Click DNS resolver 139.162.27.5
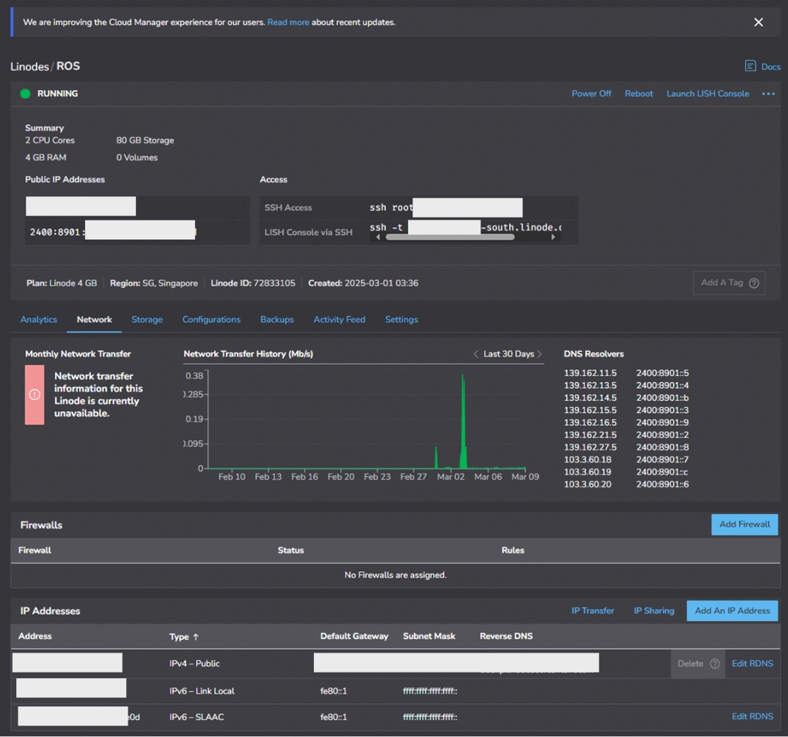This screenshot has width=788, height=737. (590, 447)
